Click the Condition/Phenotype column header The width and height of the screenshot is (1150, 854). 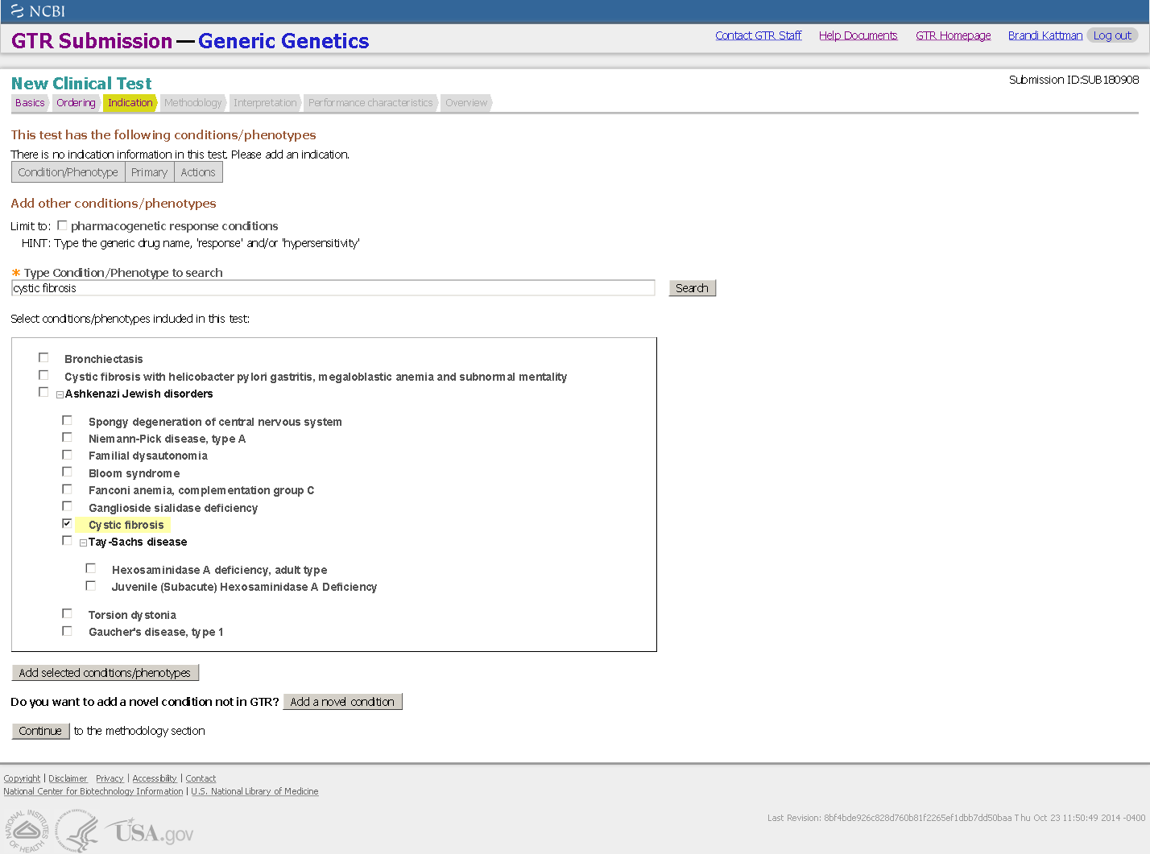(68, 172)
